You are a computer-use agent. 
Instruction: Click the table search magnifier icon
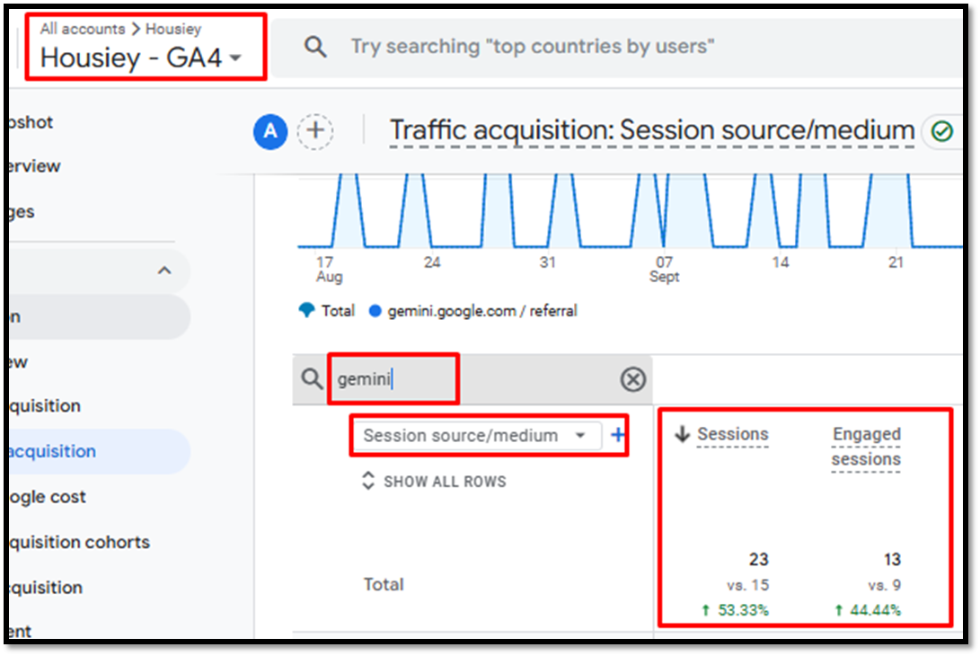pyautogui.click(x=312, y=379)
